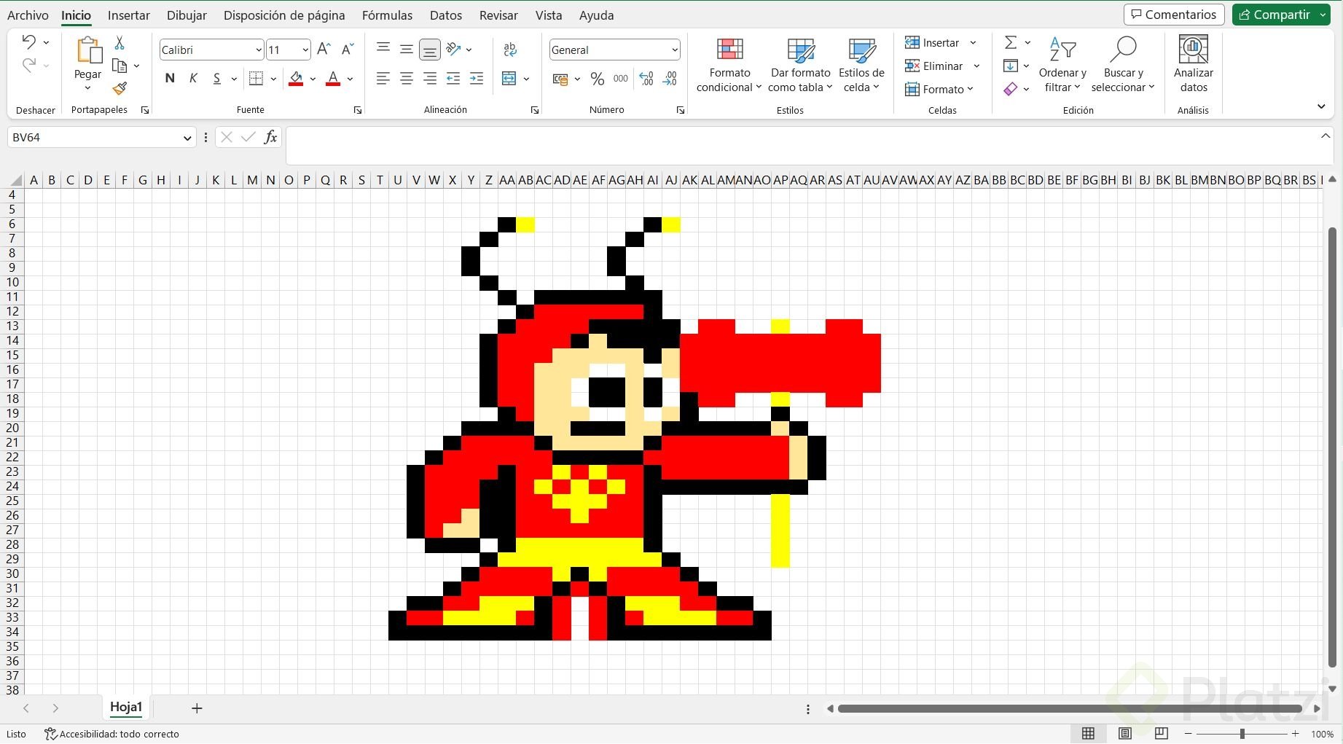This screenshot has width=1343, height=744.
Task: Click accounting number format icon
Action: (x=560, y=79)
